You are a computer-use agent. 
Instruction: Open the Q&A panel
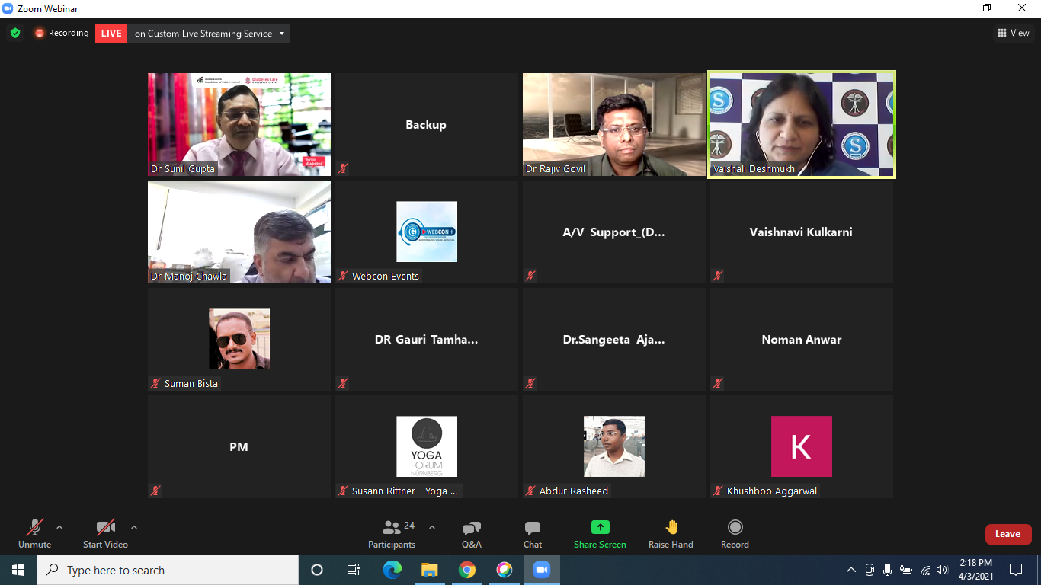[471, 534]
